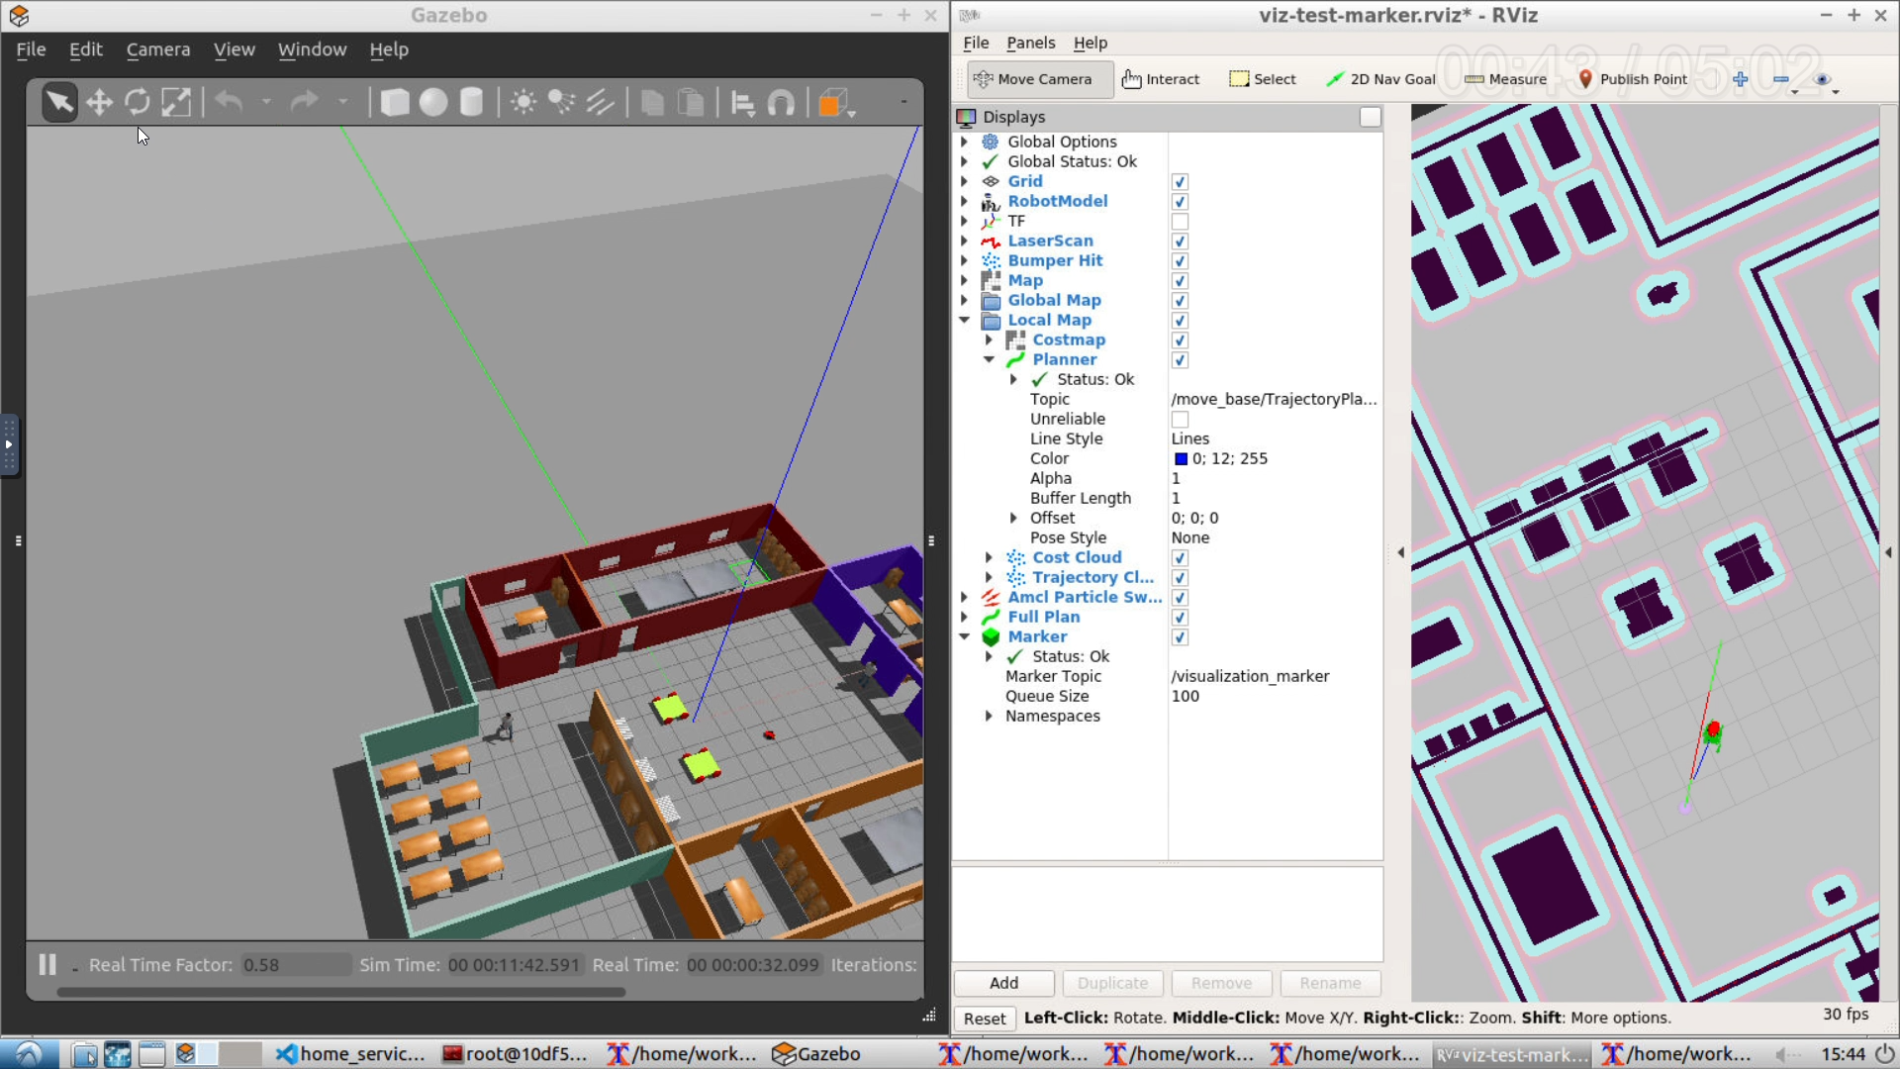Expand the Namespaces item under Marker
The image size is (1900, 1069).
989,716
